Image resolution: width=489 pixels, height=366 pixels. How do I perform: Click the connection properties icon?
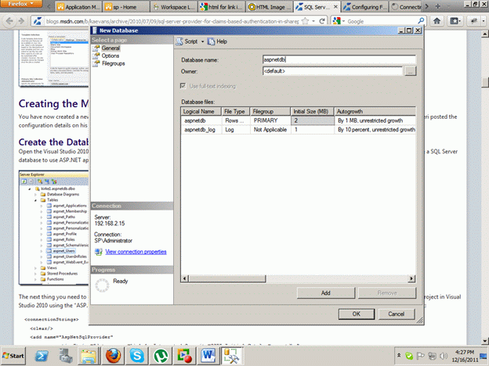(x=99, y=252)
